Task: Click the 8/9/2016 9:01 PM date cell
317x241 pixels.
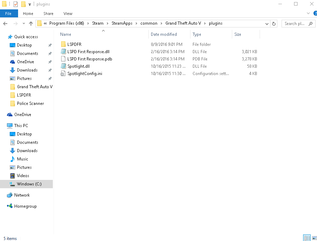Action: [166, 44]
